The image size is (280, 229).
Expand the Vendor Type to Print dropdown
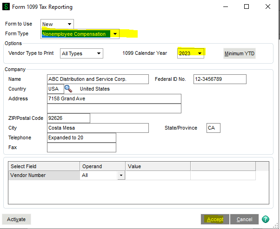click(x=98, y=53)
